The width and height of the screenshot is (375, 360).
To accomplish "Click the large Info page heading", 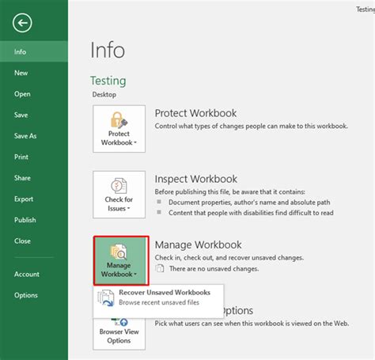I will pyautogui.click(x=108, y=50).
